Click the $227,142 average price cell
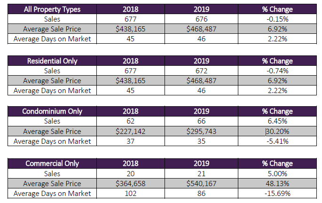The image size is (322, 203). pyautogui.click(x=130, y=132)
